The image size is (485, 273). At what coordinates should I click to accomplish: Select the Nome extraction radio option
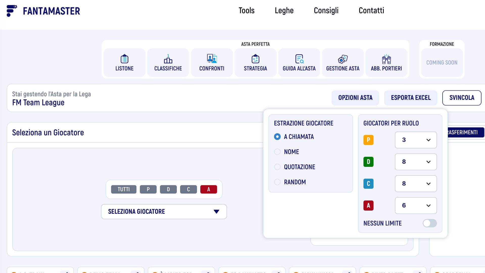277,152
